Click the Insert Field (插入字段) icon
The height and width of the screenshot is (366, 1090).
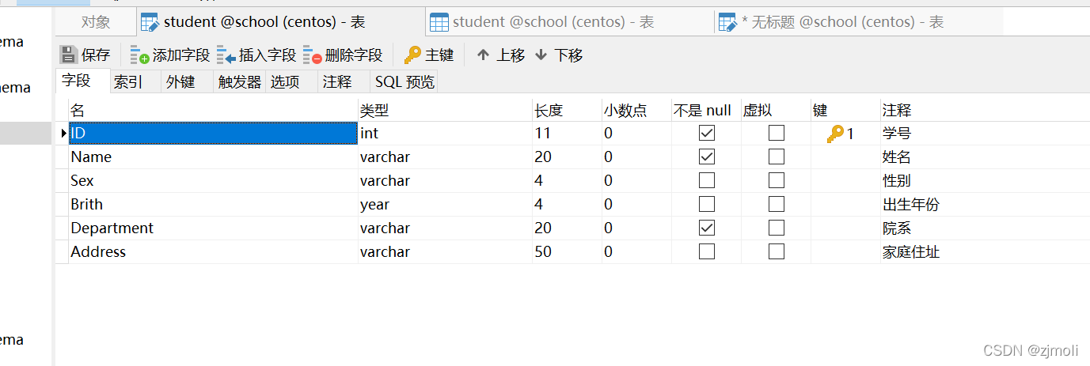click(226, 55)
